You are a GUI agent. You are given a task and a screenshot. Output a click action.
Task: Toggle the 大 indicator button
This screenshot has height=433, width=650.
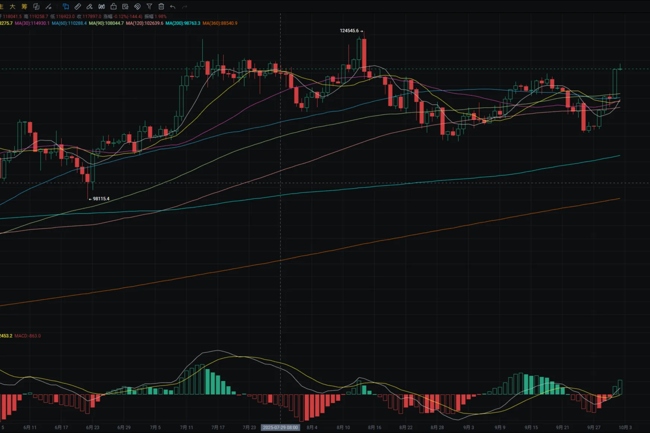point(13,7)
